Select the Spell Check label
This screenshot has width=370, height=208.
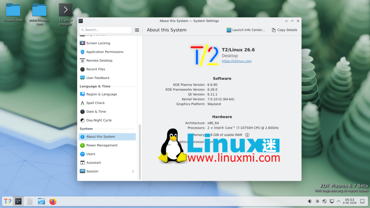96,103
